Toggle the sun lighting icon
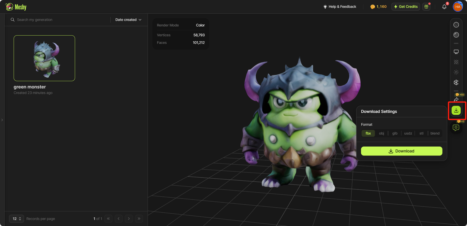The width and height of the screenshot is (467, 226). coord(456,72)
